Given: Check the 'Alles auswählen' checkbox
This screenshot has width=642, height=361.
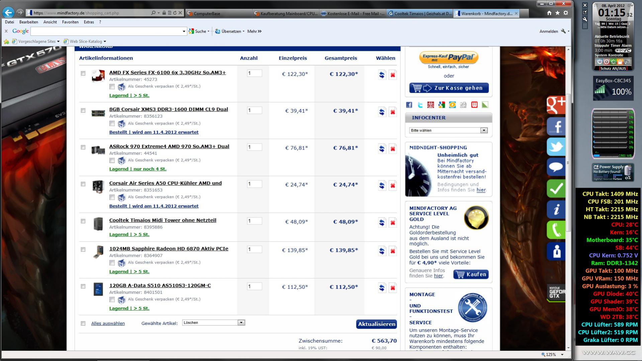Looking at the screenshot, I should pos(83,324).
